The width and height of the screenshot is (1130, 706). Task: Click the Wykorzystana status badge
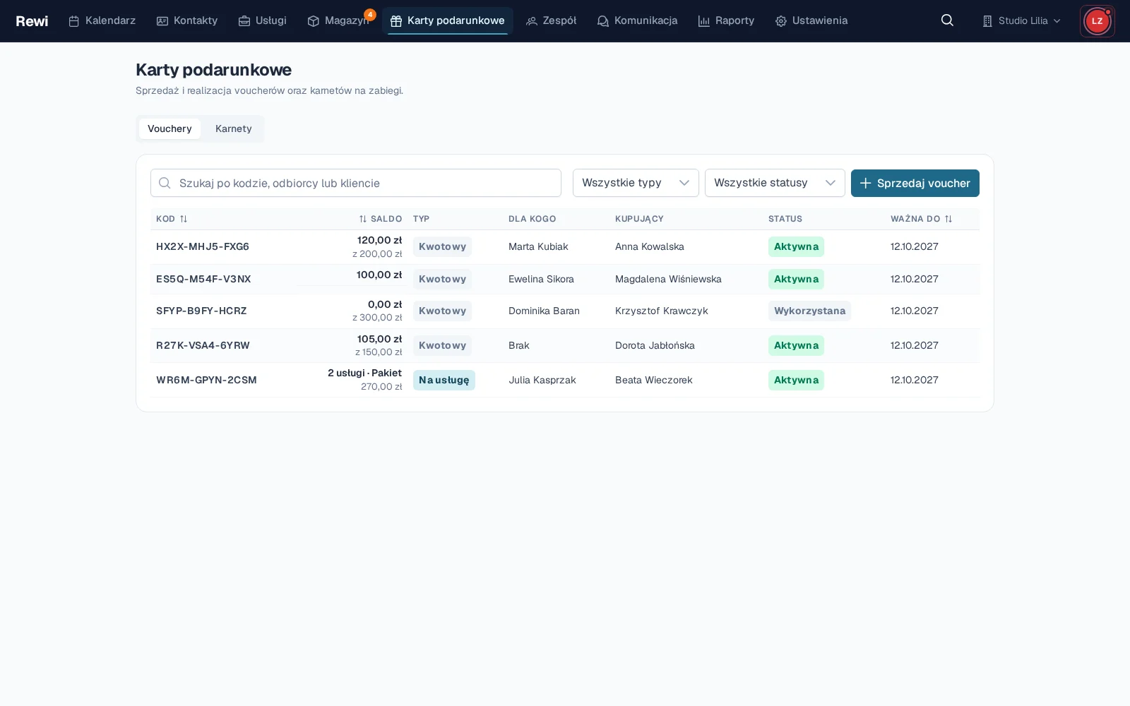pos(809,311)
